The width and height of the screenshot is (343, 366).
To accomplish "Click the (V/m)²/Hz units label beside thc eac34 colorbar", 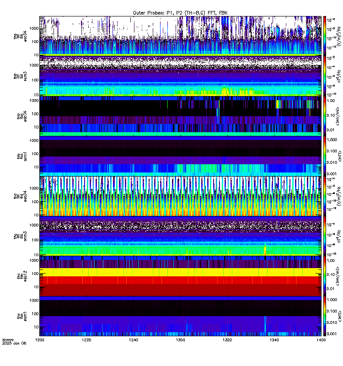I will tap(339, 196).
